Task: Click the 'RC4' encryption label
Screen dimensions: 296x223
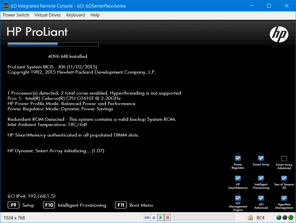Action: (261, 218)
